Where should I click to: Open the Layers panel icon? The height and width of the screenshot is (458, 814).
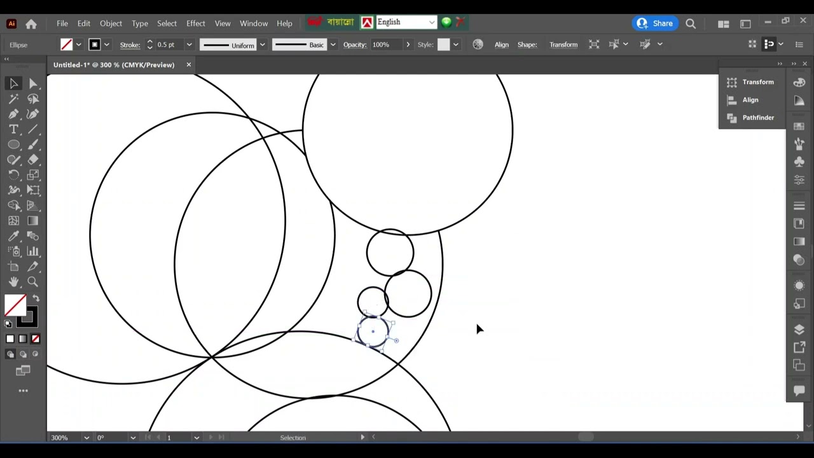click(799, 330)
